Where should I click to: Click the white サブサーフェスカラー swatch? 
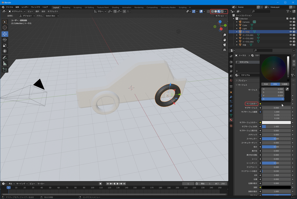pos(277,123)
